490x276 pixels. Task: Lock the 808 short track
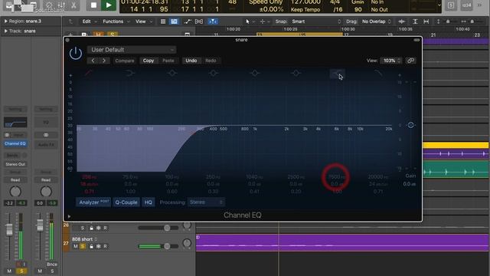tap(91, 247)
